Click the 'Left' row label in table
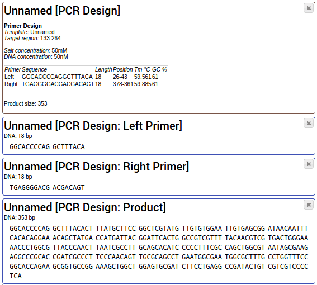 coord(9,77)
